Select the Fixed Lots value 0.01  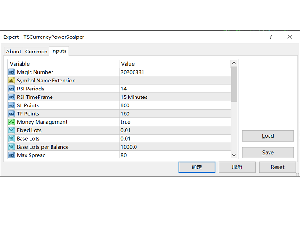point(126,130)
